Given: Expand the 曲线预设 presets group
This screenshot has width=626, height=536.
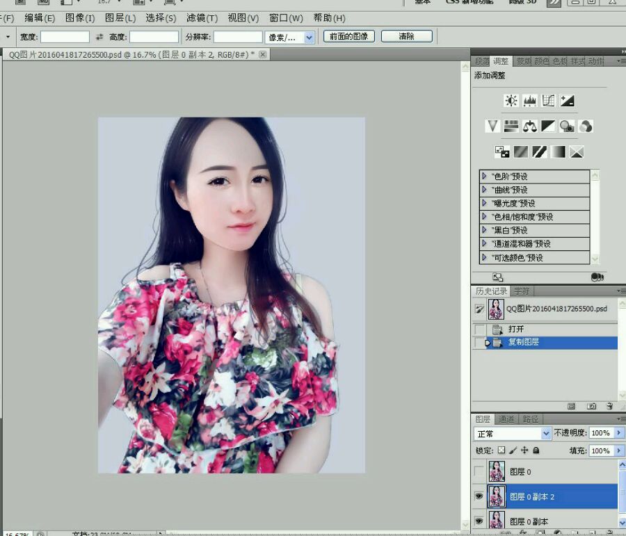Looking at the screenshot, I should coord(484,190).
